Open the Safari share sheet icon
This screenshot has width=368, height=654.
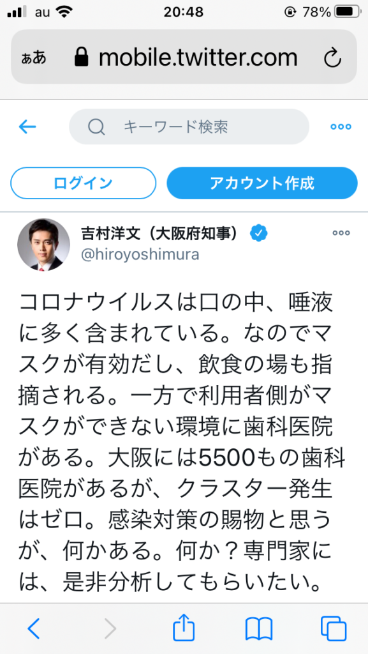tap(184, 626)
